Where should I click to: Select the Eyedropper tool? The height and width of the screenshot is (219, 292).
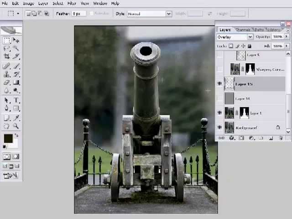coord(16,118)
